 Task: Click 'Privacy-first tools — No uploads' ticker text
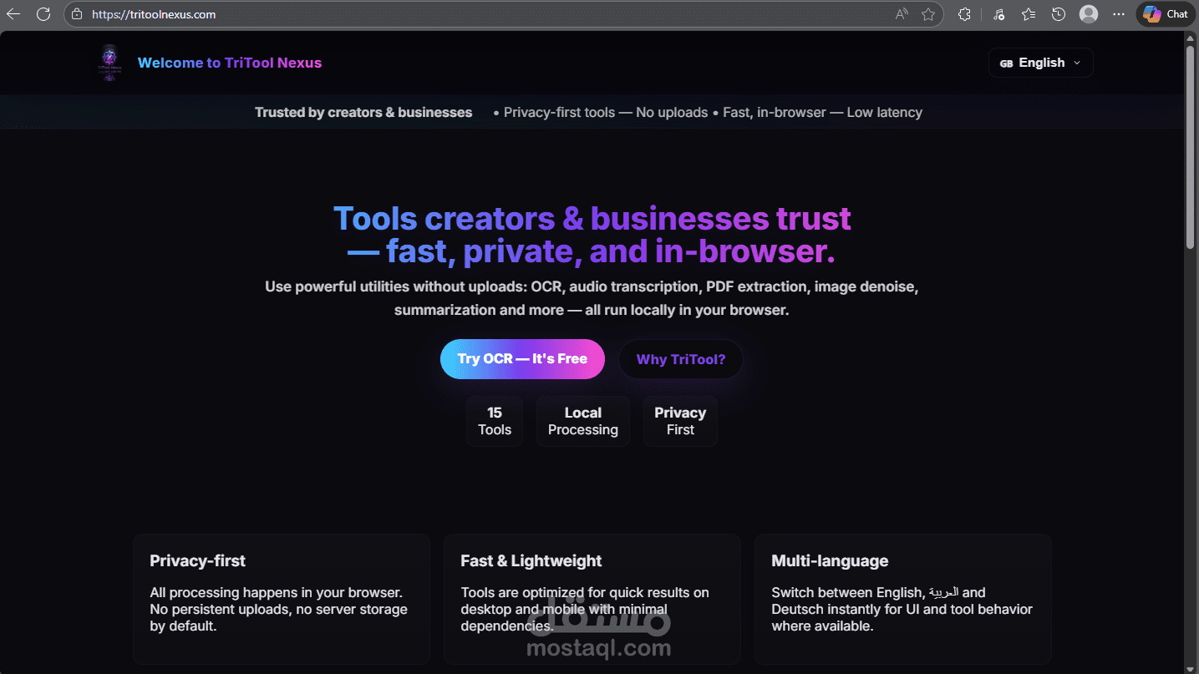(x=606, y=113)
